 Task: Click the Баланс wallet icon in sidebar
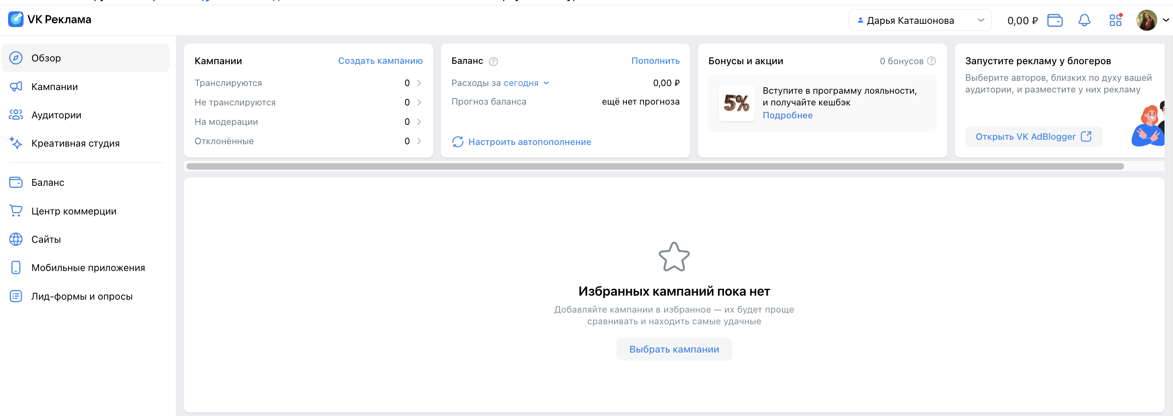(x=16, y=182)
